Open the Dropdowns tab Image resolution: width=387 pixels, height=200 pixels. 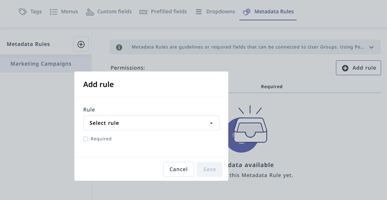[221, 12]
